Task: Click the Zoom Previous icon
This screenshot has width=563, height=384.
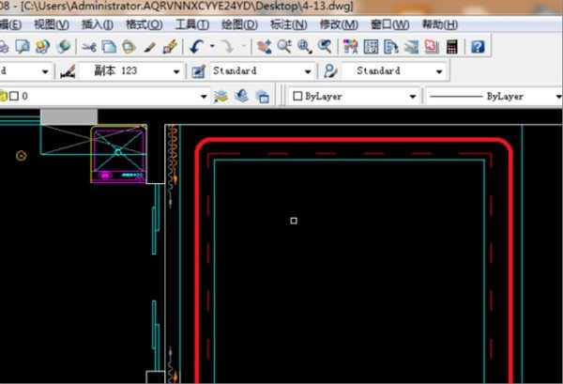Action: coord(325,46)
